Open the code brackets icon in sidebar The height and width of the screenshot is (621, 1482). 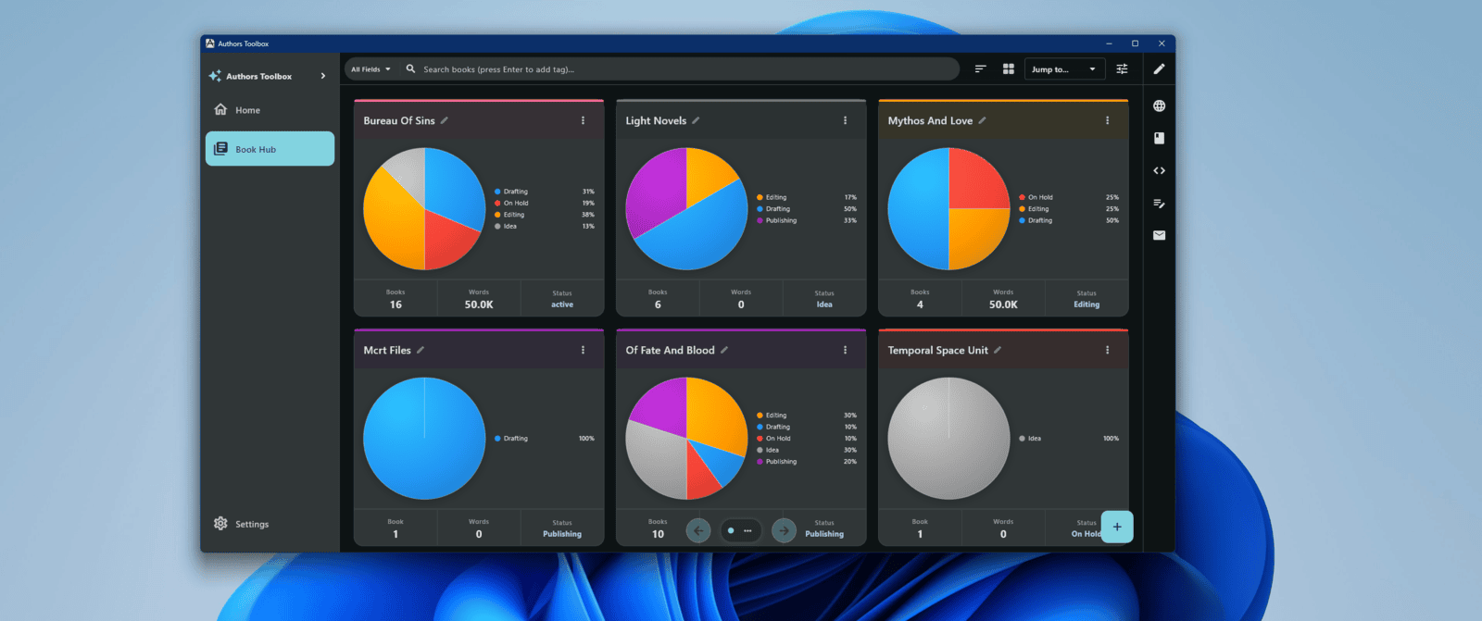[1159, 171]
